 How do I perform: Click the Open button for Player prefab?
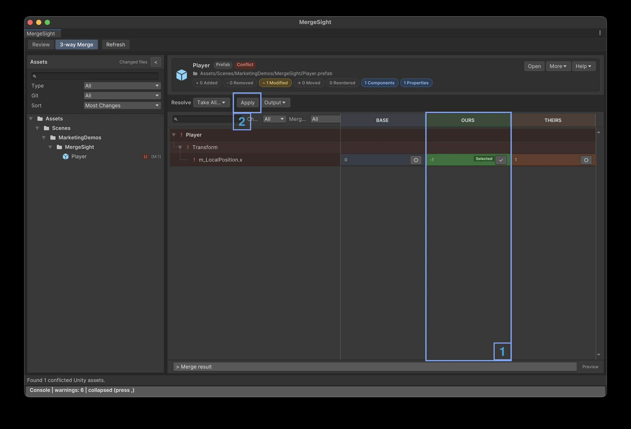pyautogui.click(x=534, y=66)
